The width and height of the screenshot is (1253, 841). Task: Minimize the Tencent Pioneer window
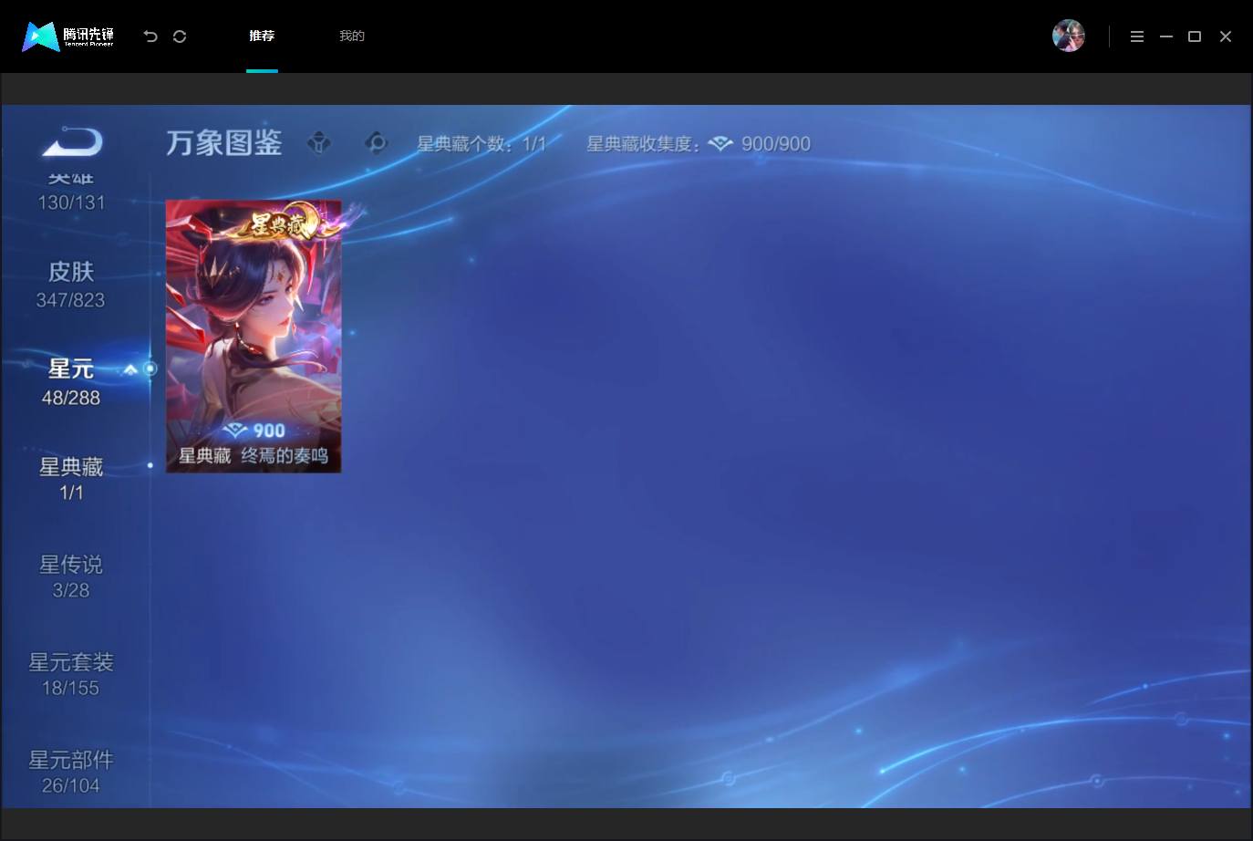[x=1166, y=36]
